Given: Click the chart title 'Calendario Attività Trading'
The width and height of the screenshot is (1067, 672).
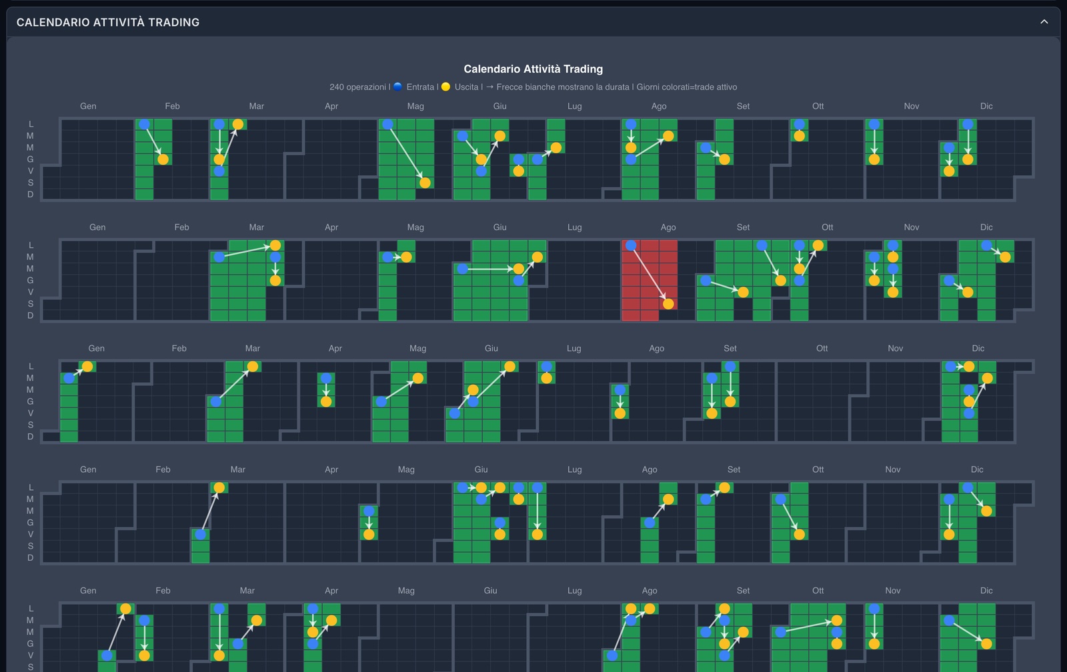Looking at the screenshot, I should (533, 69).
